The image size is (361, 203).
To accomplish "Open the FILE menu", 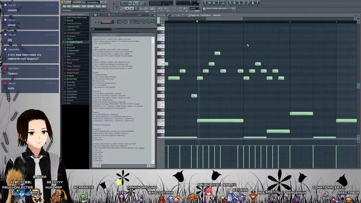I will (x=64, y=6).
